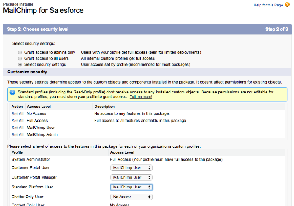Click the Profile column header
Viewport: 294px width, 206px height.
pyautogui.click(x=17, y=152)
